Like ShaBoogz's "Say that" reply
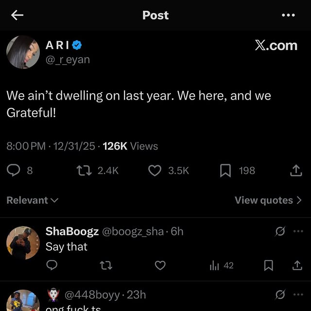The image size is (311, 311). [160, 265]
